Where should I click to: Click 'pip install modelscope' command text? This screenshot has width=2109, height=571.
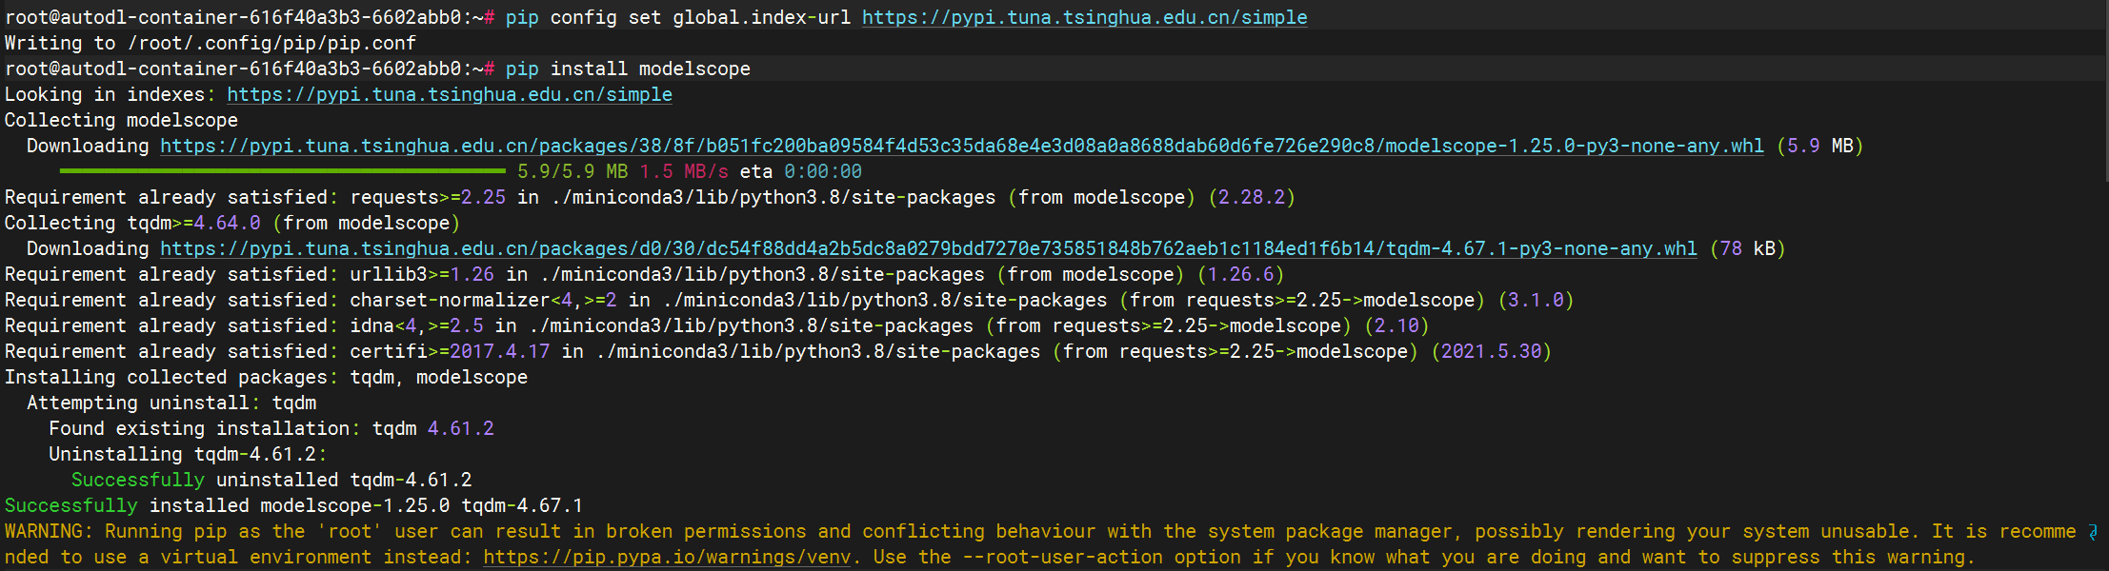coord(628,69)
